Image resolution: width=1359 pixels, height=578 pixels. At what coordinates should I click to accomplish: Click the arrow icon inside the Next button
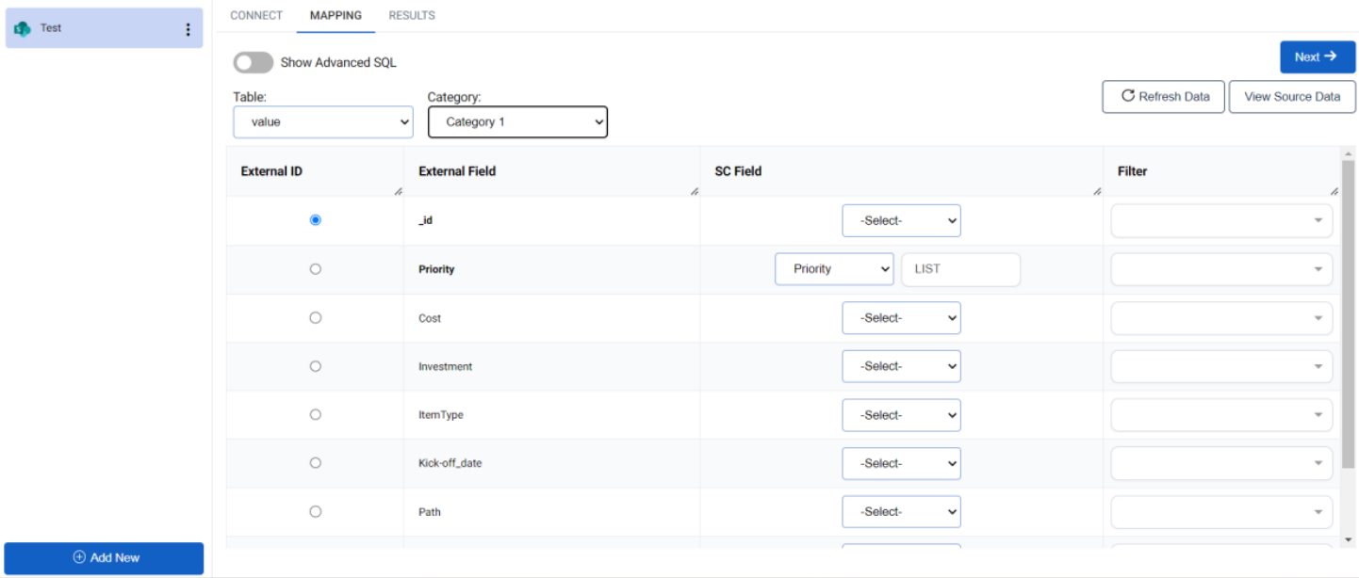1331,56
